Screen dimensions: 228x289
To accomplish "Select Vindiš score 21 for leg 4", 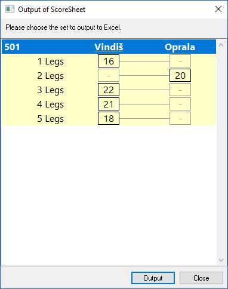I will 109,104.
